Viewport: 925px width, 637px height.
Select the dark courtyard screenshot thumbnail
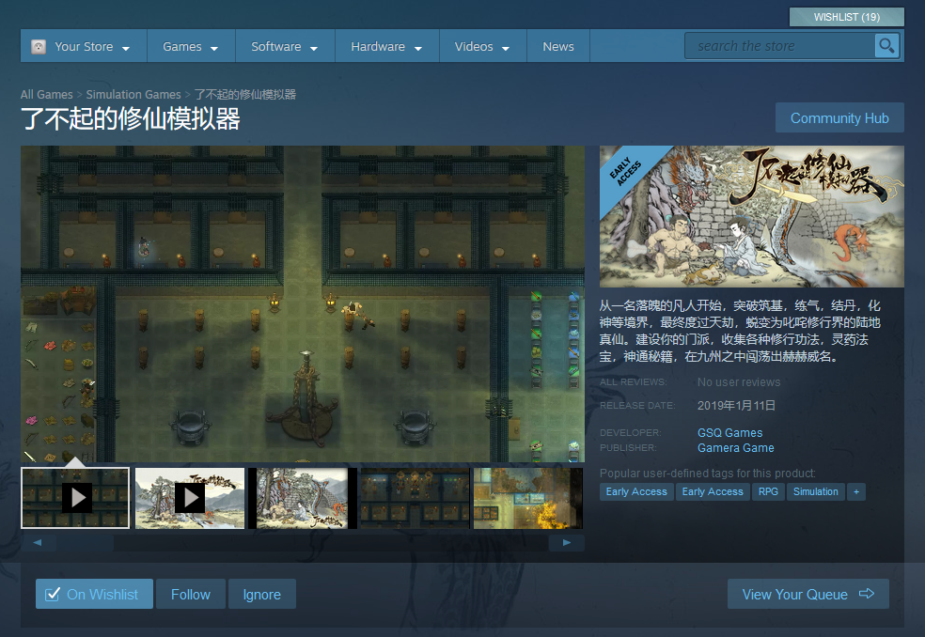point(415,498)
